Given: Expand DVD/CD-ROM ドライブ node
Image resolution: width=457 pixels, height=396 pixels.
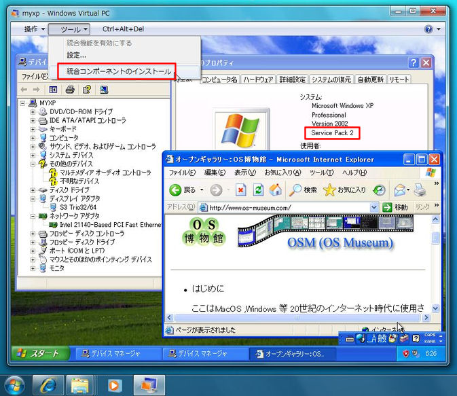Looking at the screenshot, I should pos(33,111).
